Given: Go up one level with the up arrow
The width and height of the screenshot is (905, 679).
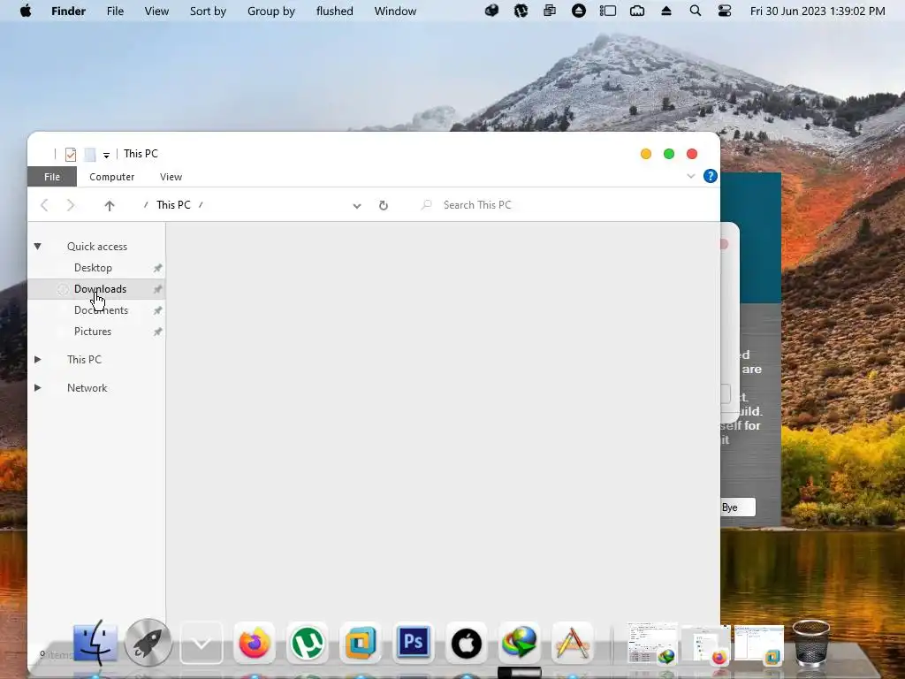Looking at the screenshot, I should (109, 205).
